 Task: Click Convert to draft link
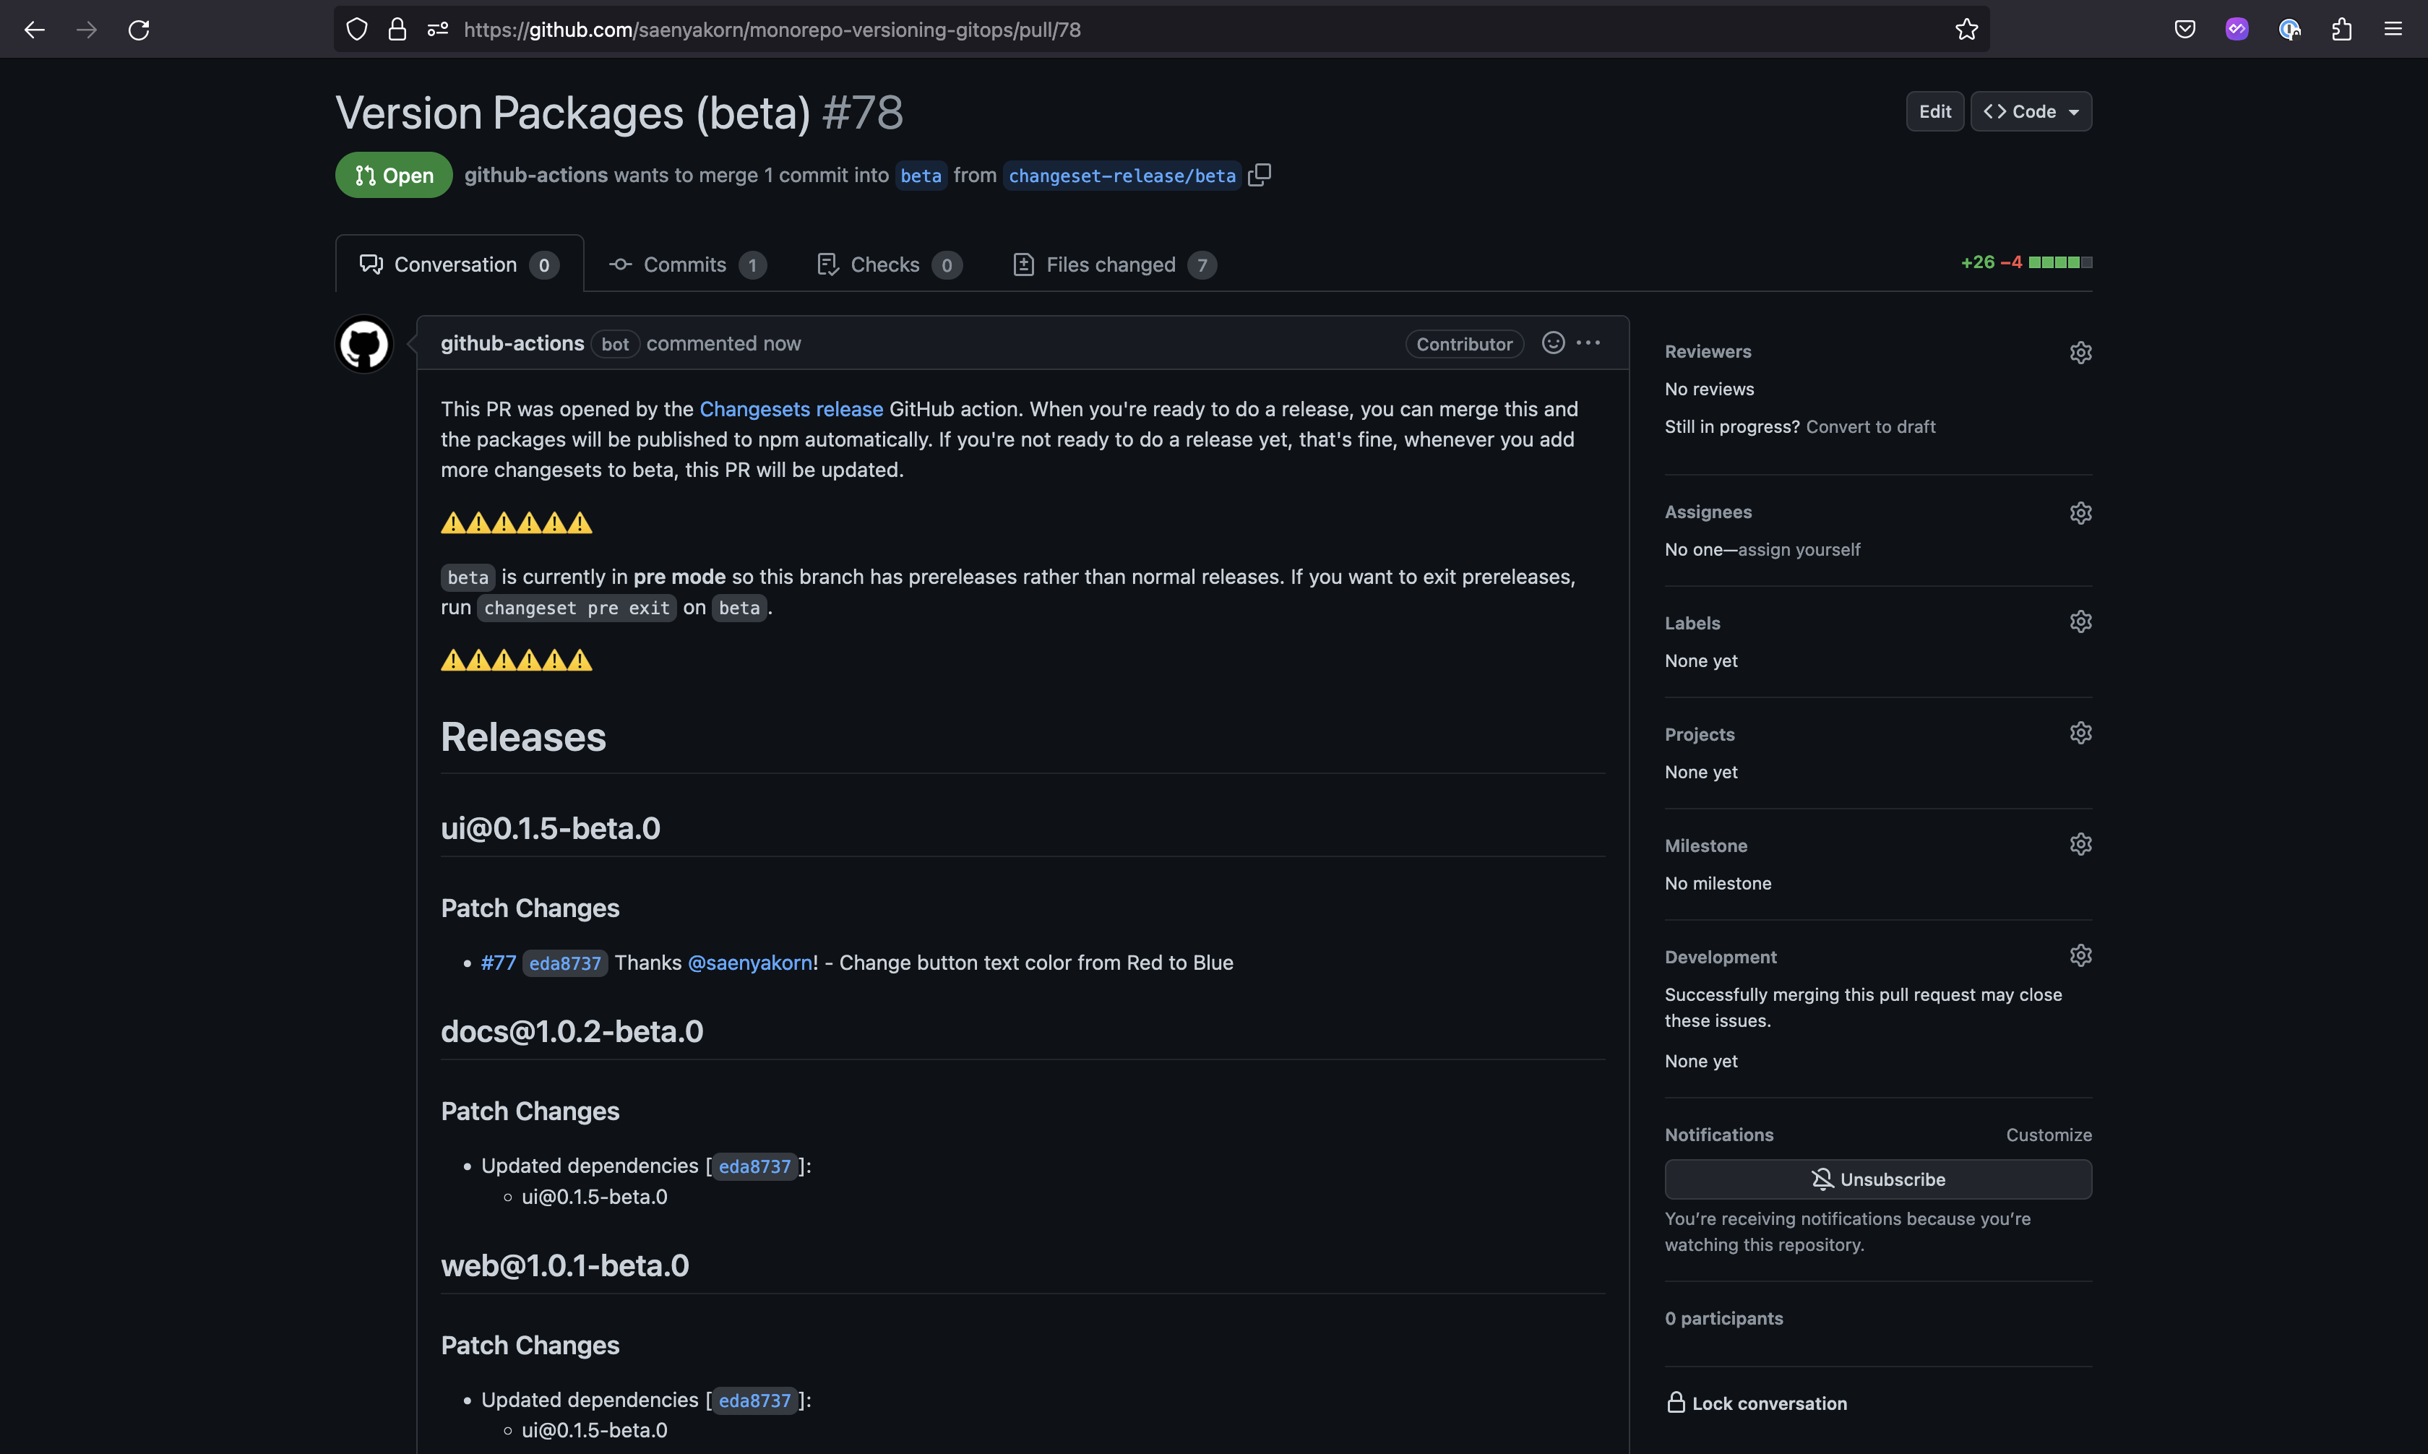click(1869, 426)
